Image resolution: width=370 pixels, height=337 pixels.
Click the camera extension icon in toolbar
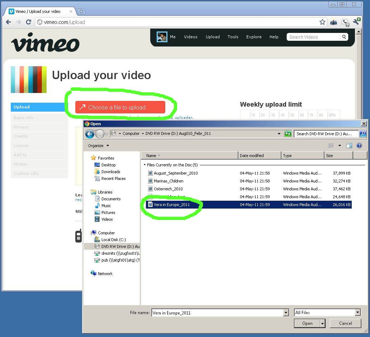point(333,22)
